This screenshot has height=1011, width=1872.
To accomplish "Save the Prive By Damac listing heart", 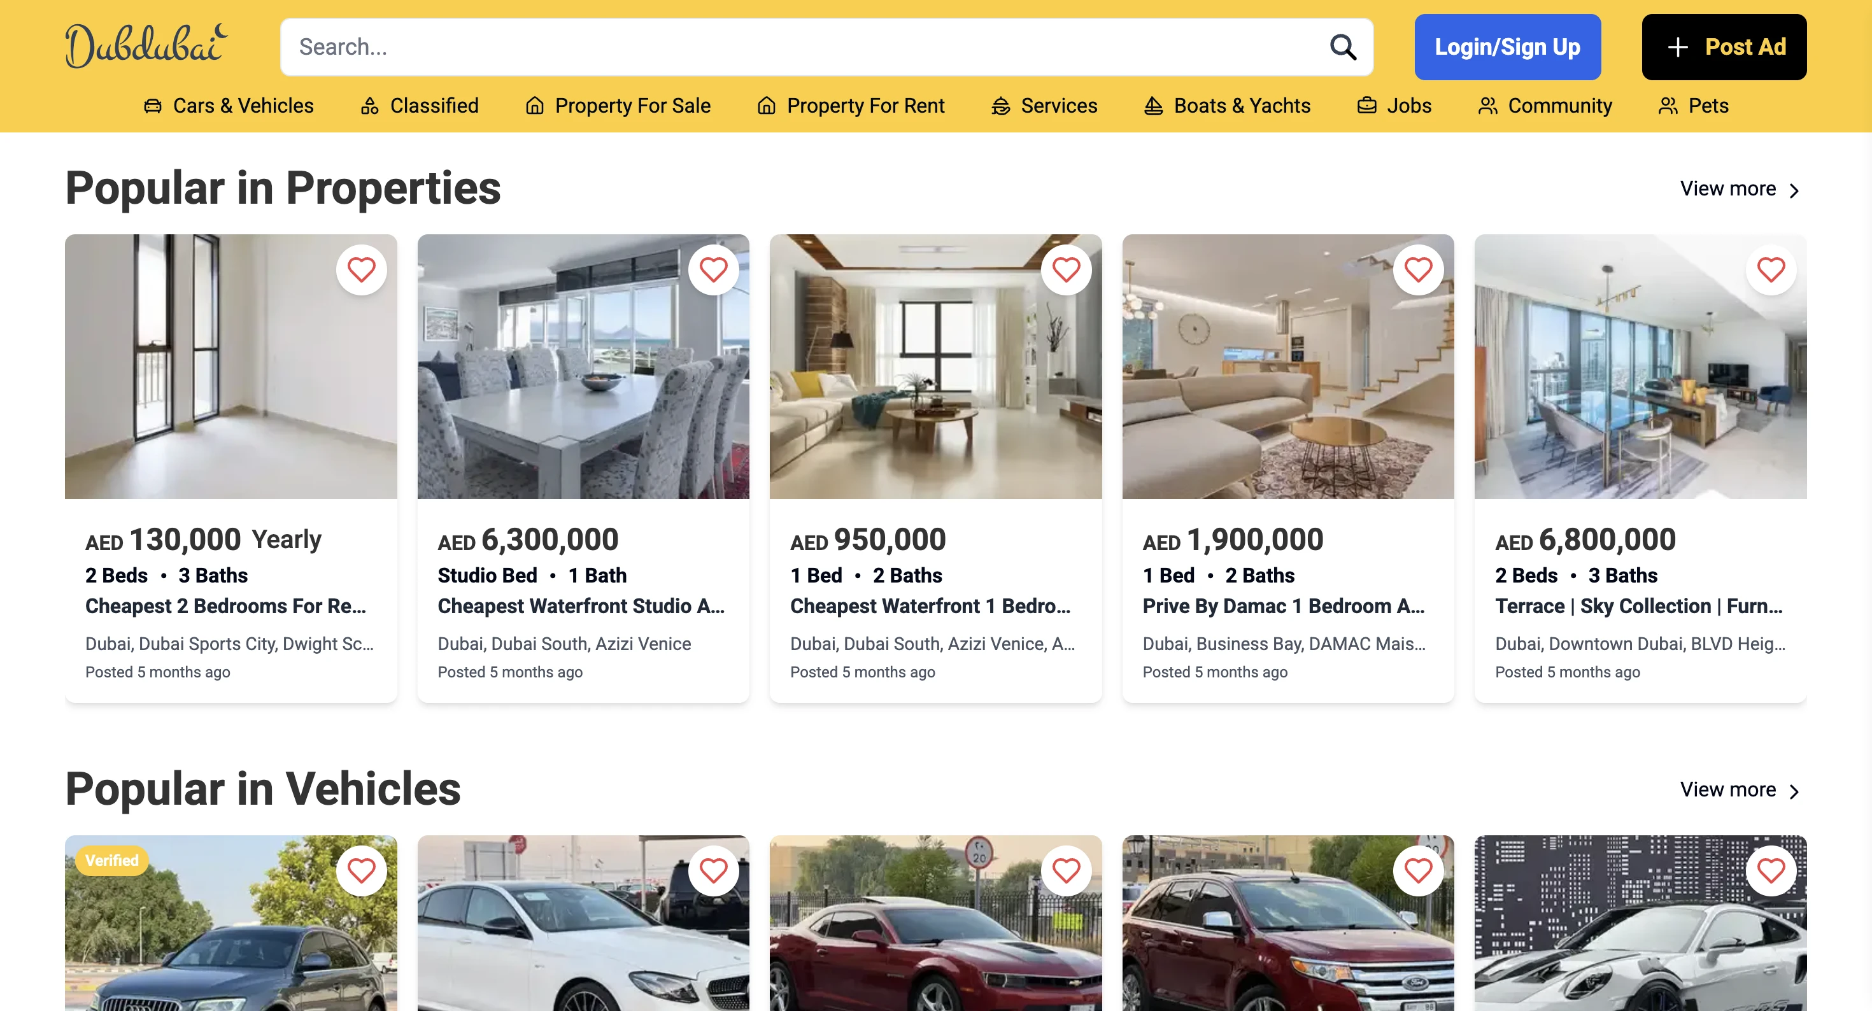I will [x=1418, y=270].
